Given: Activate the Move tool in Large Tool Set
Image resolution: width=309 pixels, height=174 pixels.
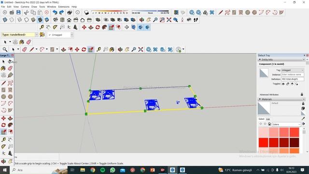Looking at the screenshot, I should click(x=3, y=118).
